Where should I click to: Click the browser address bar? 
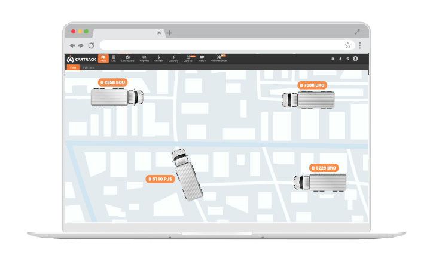pyautogui.click(x=221, y=45)
